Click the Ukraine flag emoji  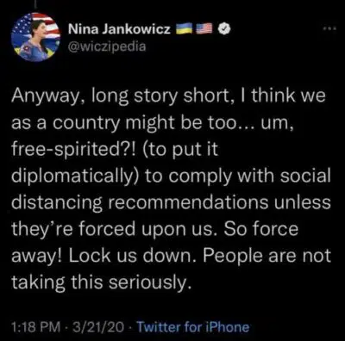(185, 28)
